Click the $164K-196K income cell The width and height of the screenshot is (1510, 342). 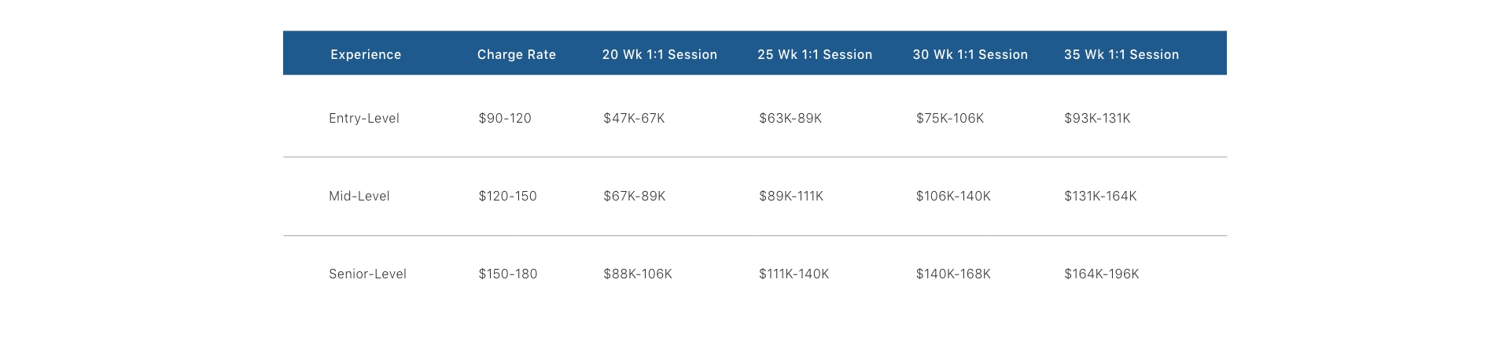point(1101,274)
